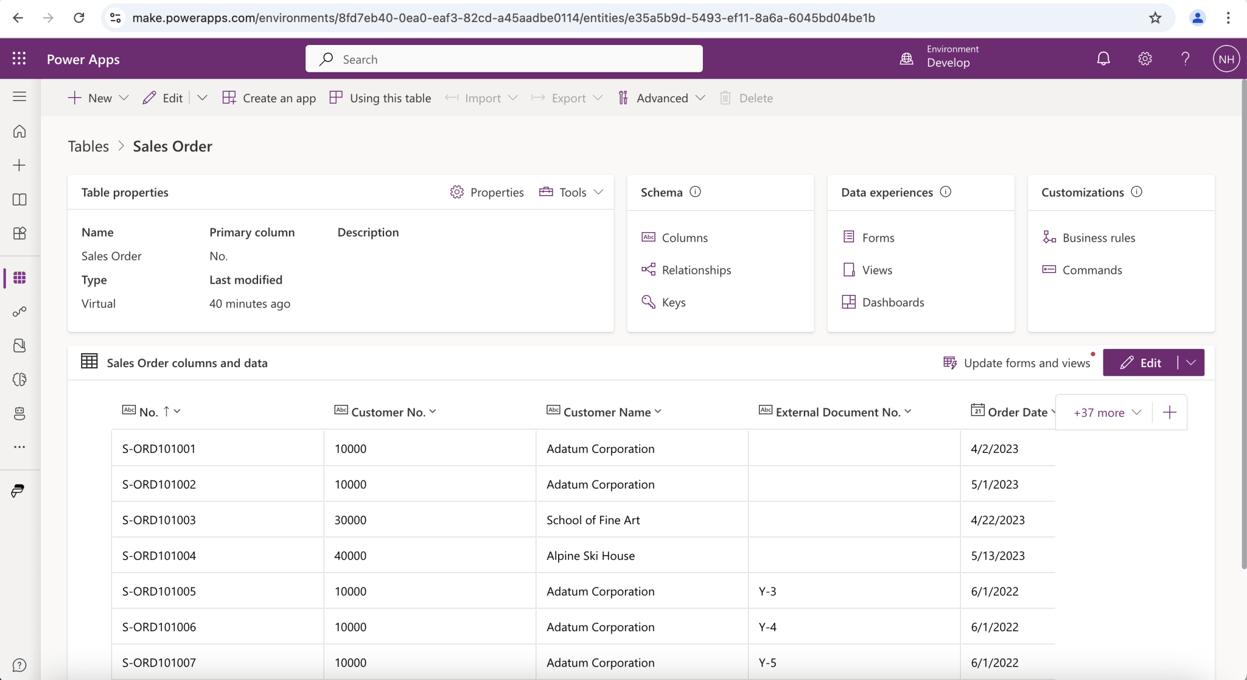Expand the Tools dropdown chevron
Viewport: 1247px width, 680px height.
(x=598, y=192)
